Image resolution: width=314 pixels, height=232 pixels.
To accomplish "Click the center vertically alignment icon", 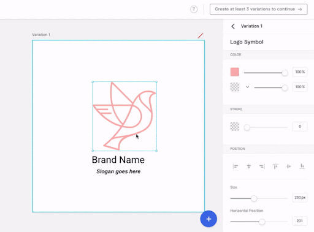I will point(289,167).
